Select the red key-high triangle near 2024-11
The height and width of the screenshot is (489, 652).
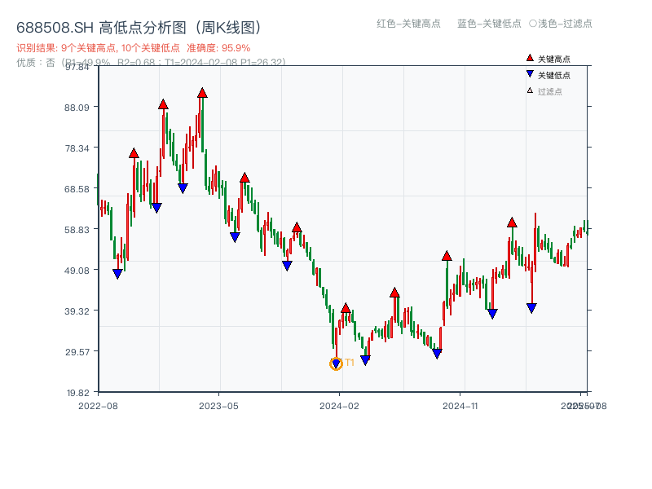point(447,254)
